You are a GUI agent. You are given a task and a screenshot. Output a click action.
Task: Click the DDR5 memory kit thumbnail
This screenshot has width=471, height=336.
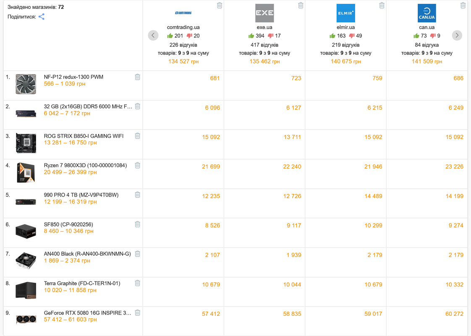pos(26,113)
